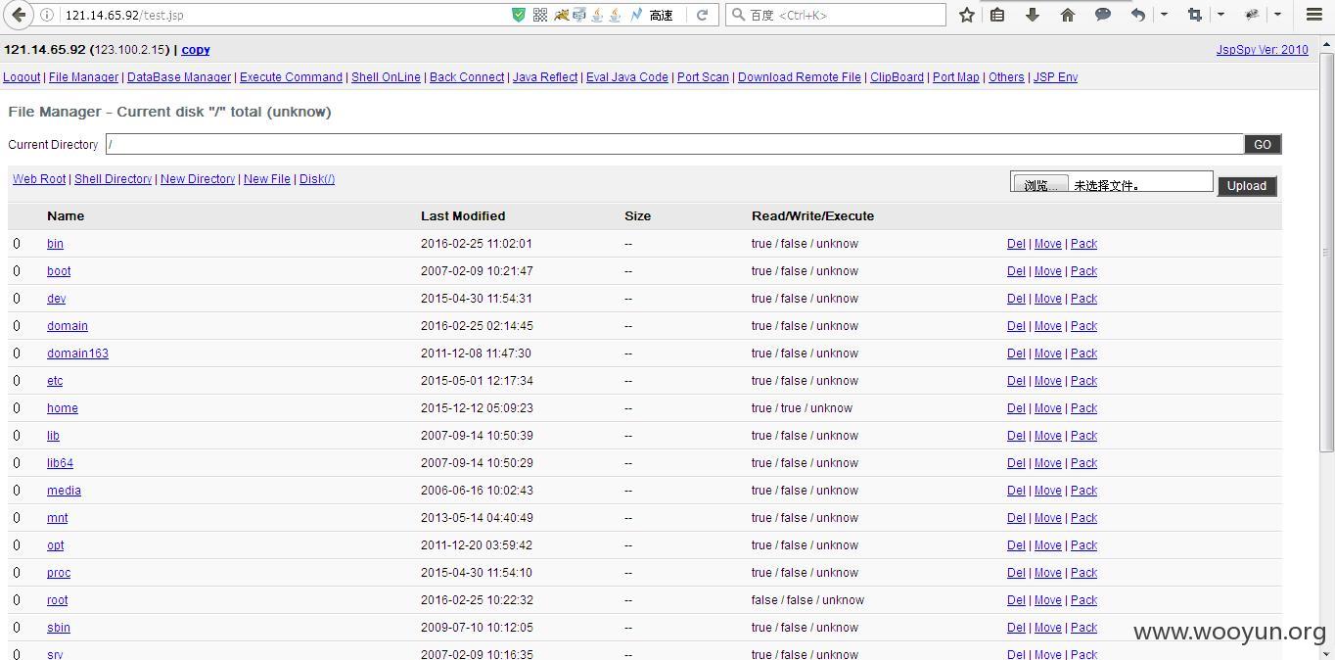The height and width of the screenshot is (660, 1335).
Task: Open the Port Scan menu link
Action: coord(703,77)
